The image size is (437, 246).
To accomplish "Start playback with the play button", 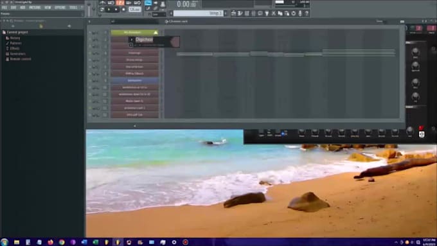I will coord(109,10).
